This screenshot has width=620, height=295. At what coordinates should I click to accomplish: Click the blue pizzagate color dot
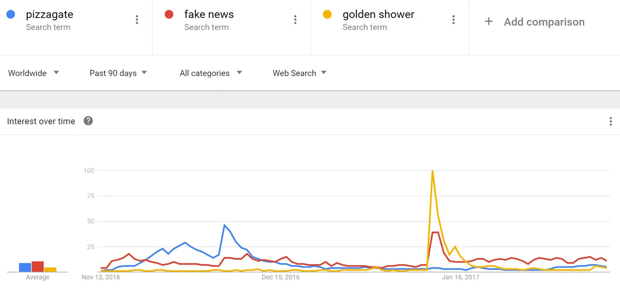coord(11,15)
